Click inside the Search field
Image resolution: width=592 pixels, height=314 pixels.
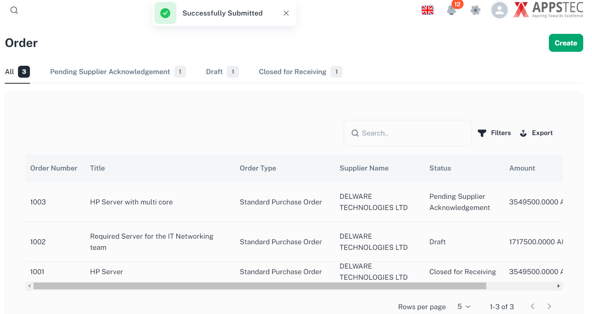click(x=407, y=133)
